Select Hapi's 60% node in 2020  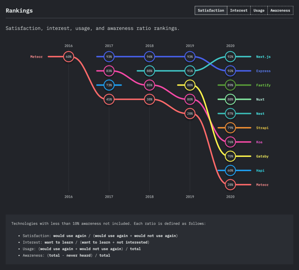[230, 170]
